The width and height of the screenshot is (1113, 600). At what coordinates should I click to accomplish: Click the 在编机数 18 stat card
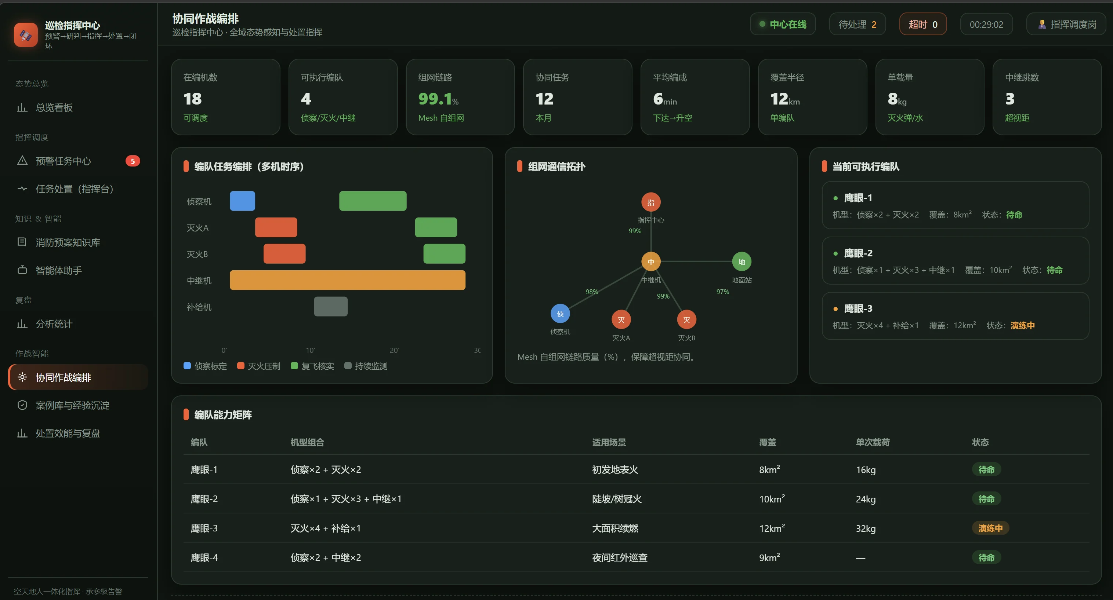click(225, 97)
